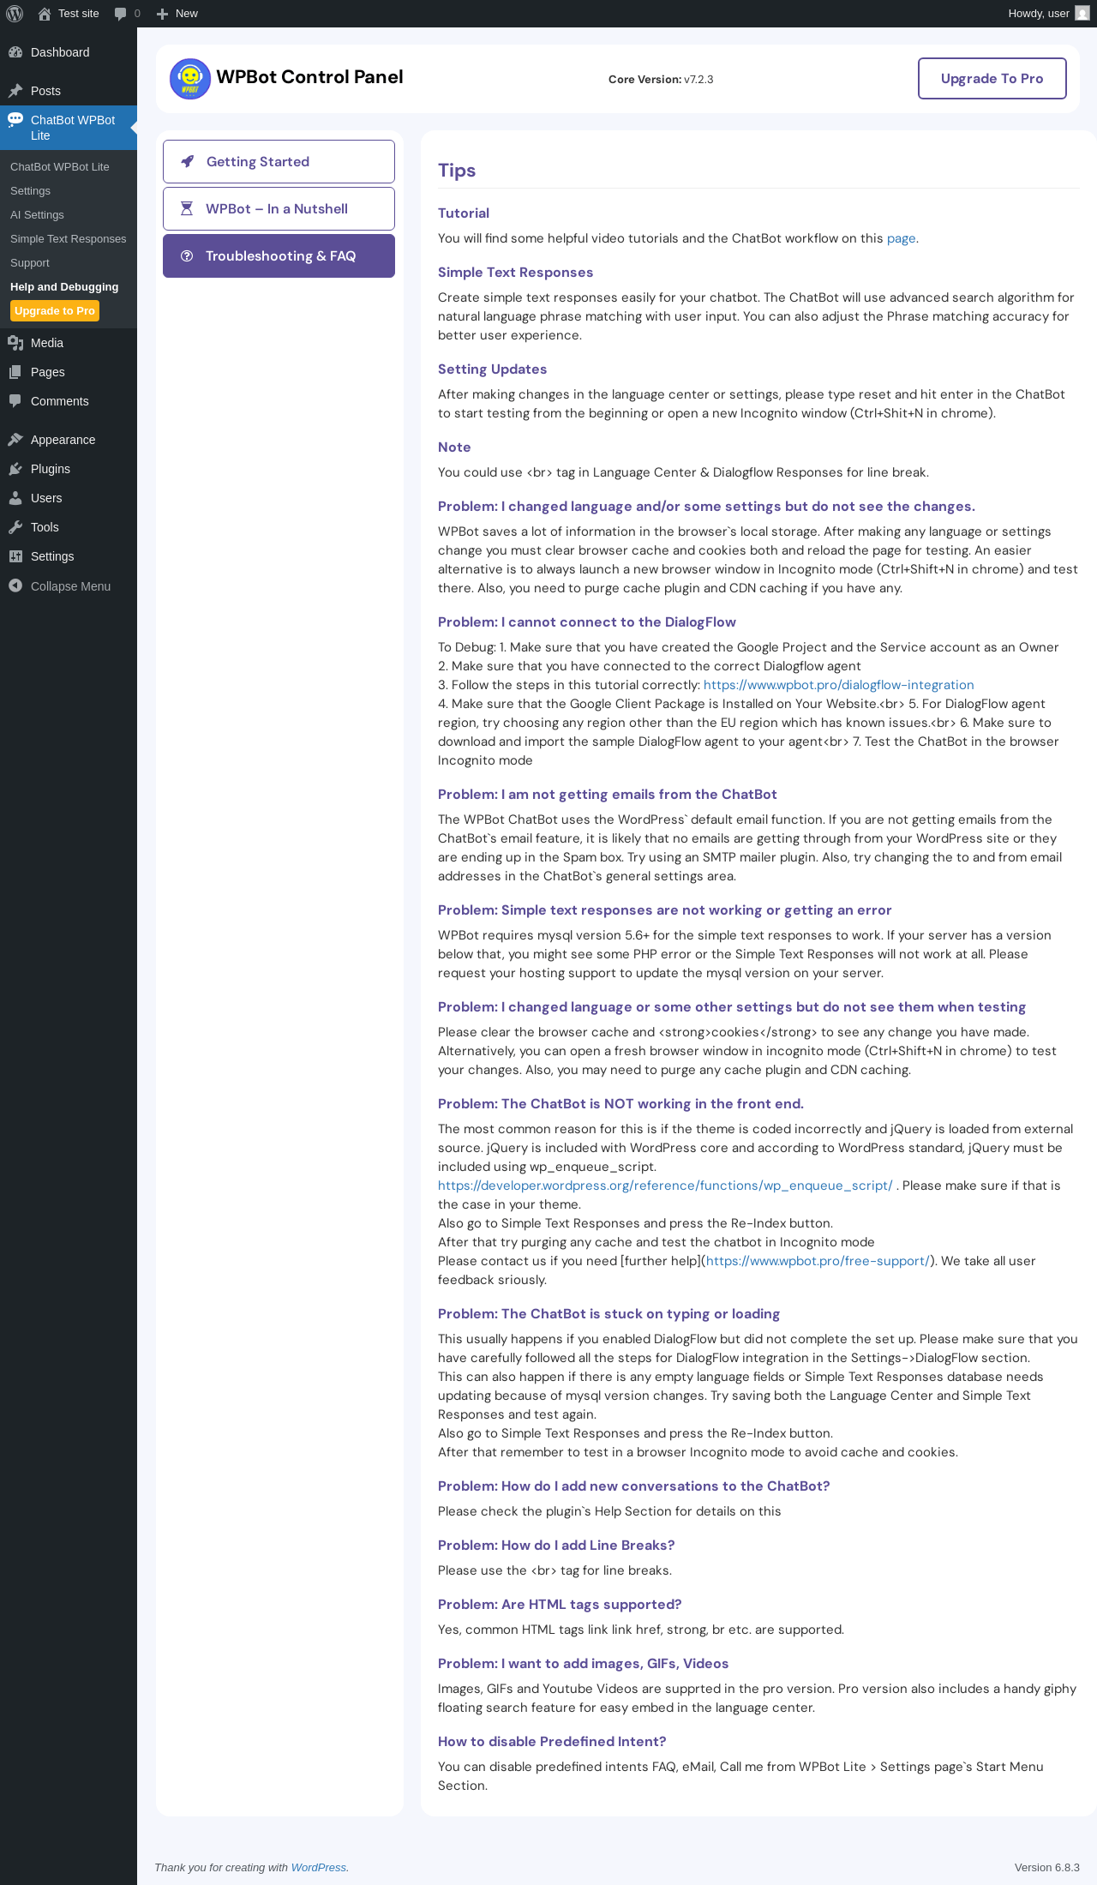Viewport: 1097px width, 1885px height.
Task: Click the WordPress logo in admin bar
Action: pos(15,14)
